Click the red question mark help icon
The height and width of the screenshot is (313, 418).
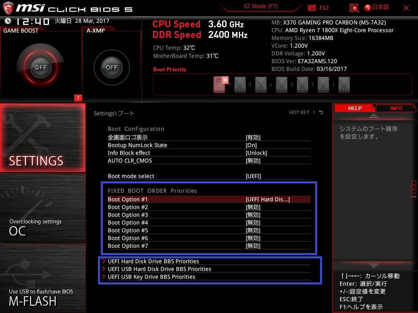(x=78, y=98)
